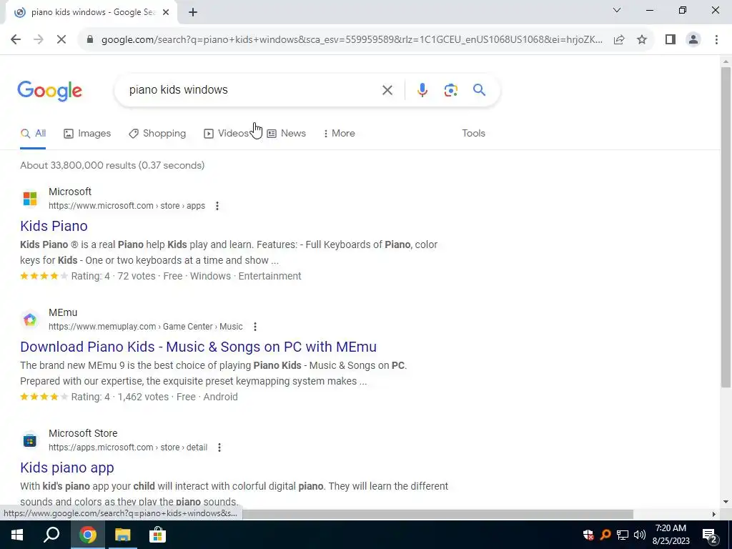Switch to the Images tab
732x549 pixels.
[x=87, y=134]
